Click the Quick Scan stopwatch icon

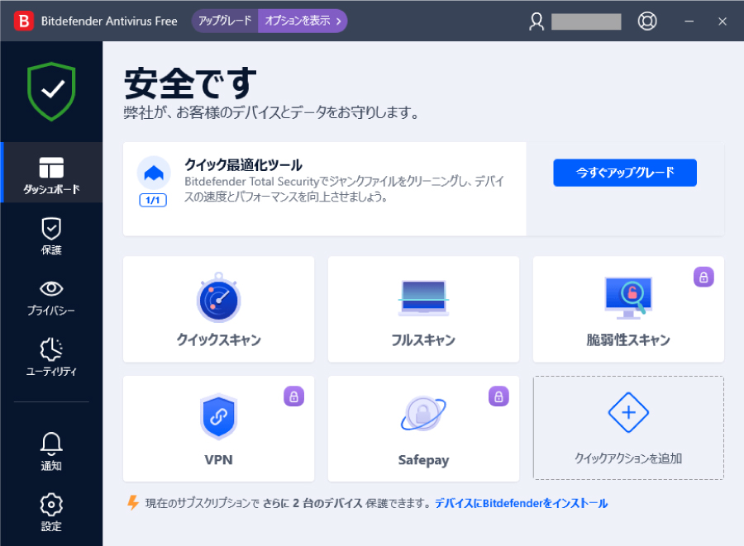218,297
